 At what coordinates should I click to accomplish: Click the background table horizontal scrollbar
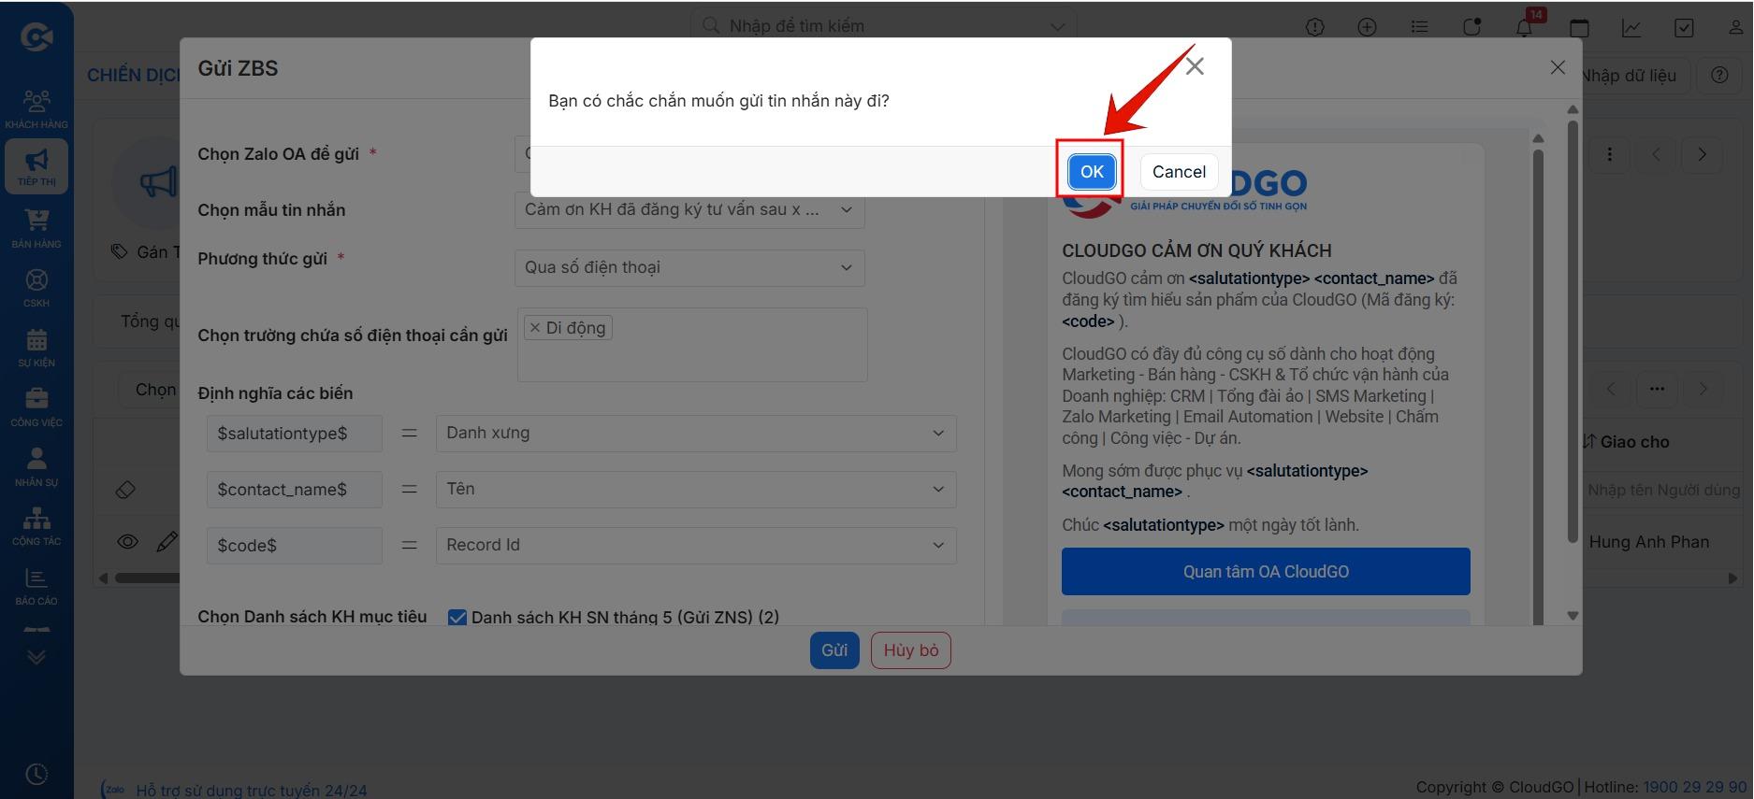tap(147, 578)
